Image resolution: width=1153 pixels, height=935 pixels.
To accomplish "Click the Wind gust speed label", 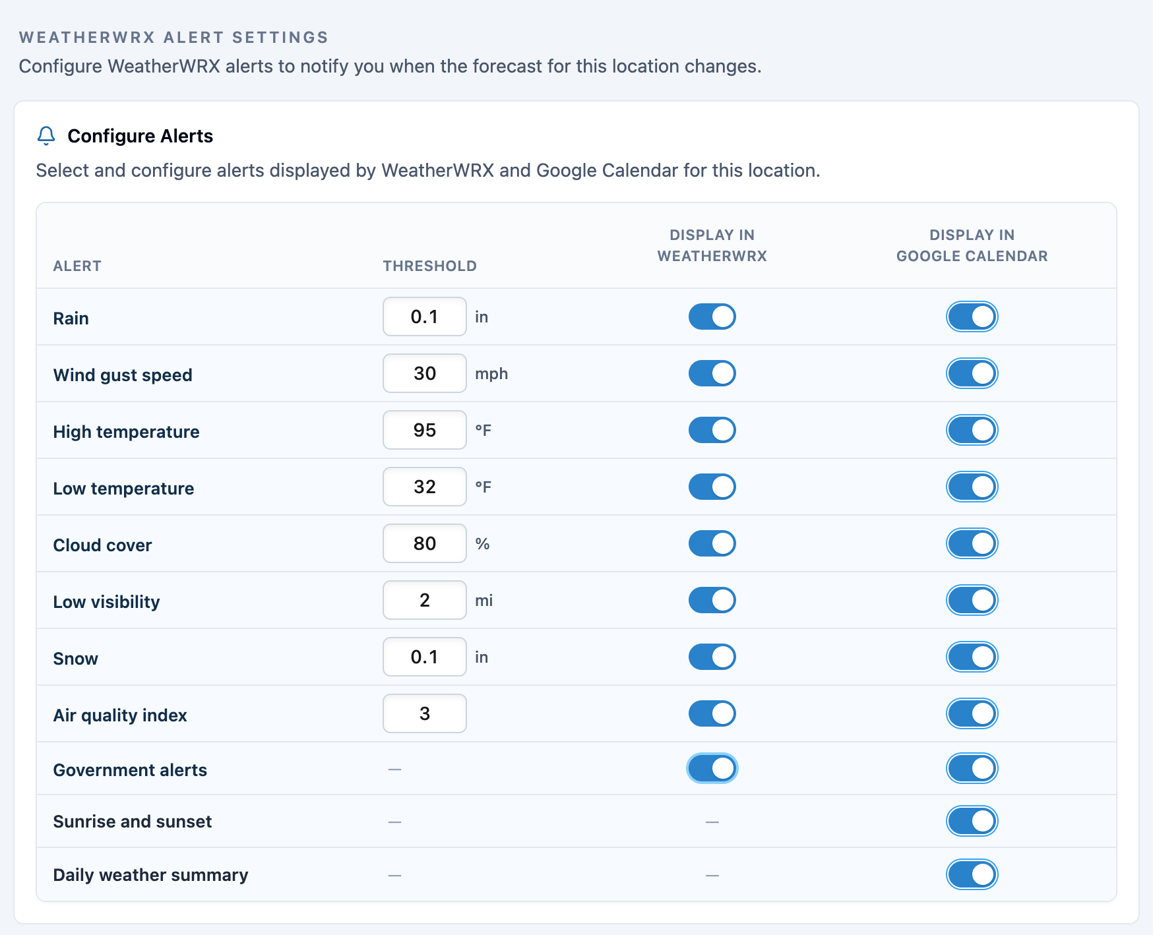I will 123,375.
